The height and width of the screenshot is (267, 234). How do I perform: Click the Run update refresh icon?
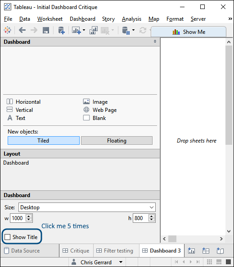pyautogui.click(x=143, y=30)
